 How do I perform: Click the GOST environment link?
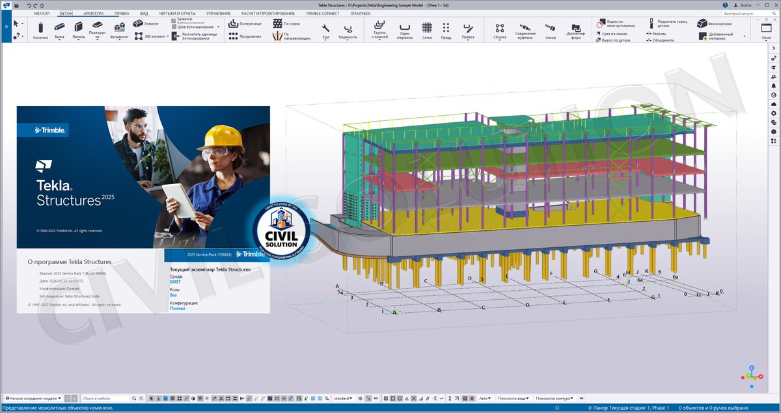(175, 282)
